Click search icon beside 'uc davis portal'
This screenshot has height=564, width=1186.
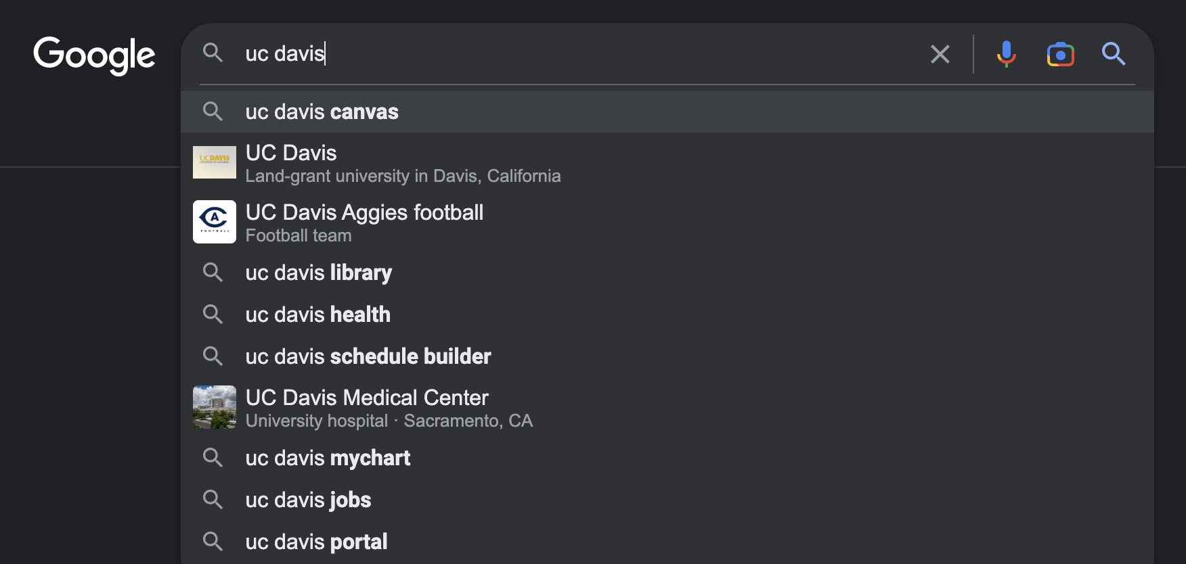click(213, 541)
